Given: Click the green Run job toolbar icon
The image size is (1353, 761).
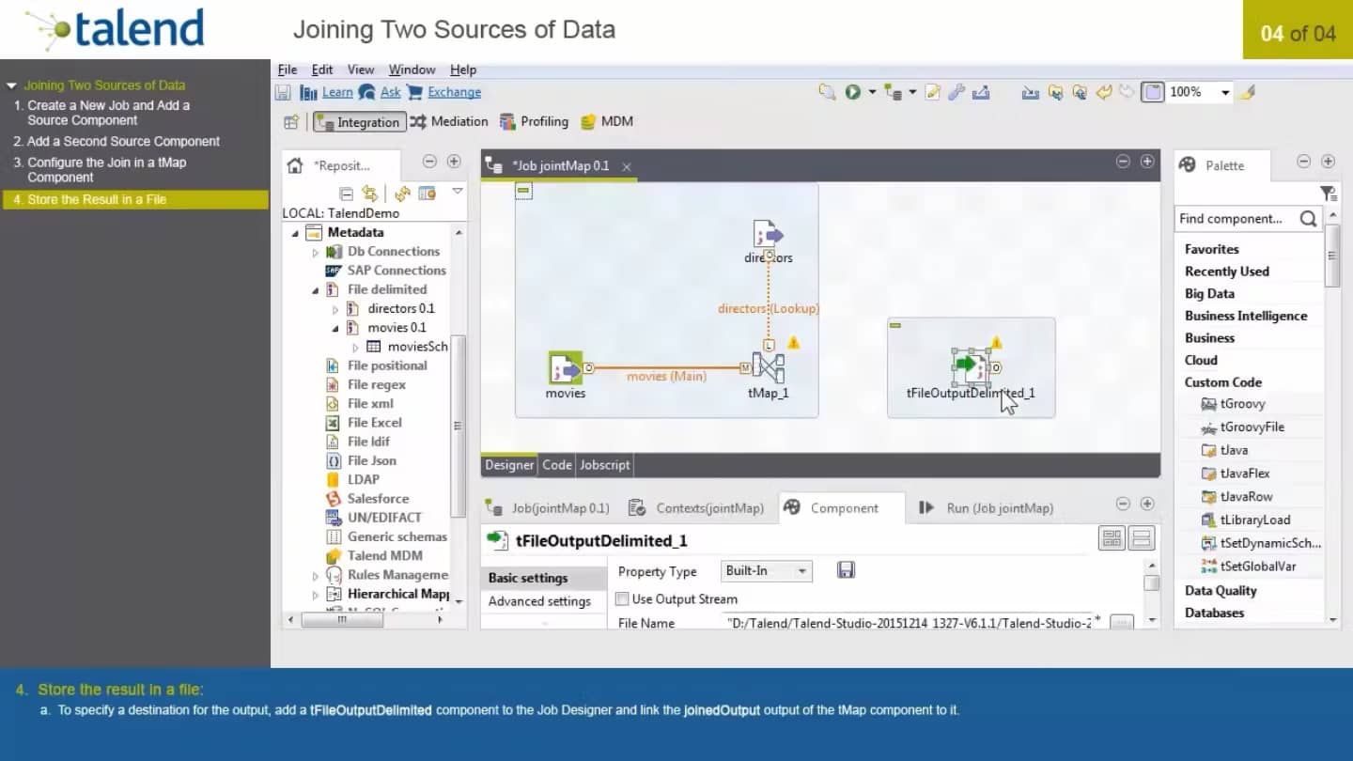Looking at the screenshot, I should pyautogui.click(x=852, y=92).
